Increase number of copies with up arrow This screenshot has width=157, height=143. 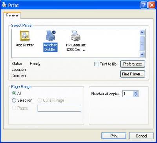(136, 92)
